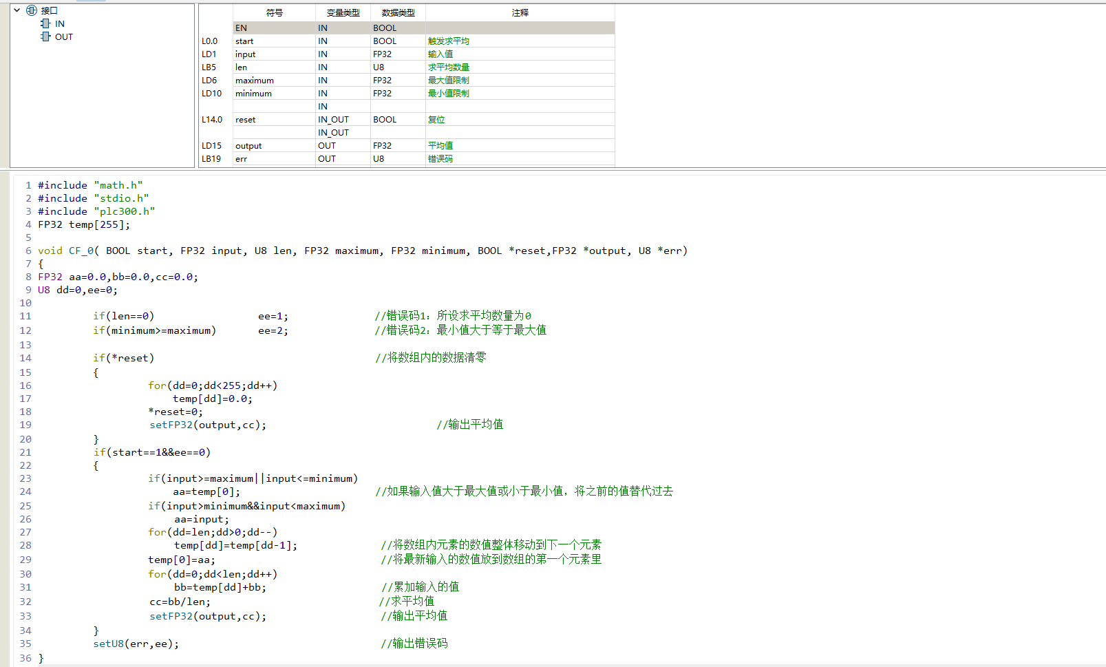The image size is (1106, 667).
Task: Select the start symbol cell
Action: click(x=275, y=41)
